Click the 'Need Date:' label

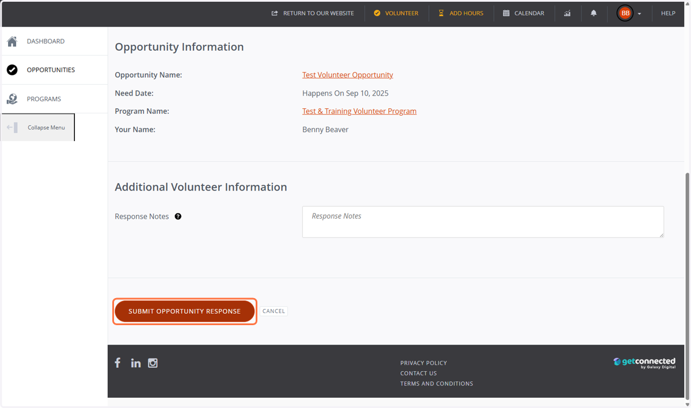134,93
